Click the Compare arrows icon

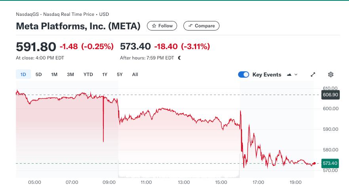pyautogui.click(x=190, y=26)
